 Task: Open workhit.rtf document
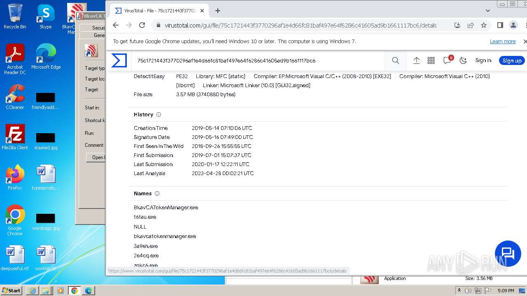[x=46, y=258]
